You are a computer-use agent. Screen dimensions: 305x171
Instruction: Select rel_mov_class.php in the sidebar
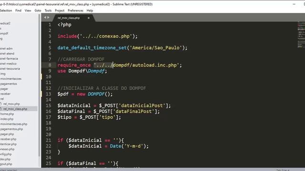(15, 109)
